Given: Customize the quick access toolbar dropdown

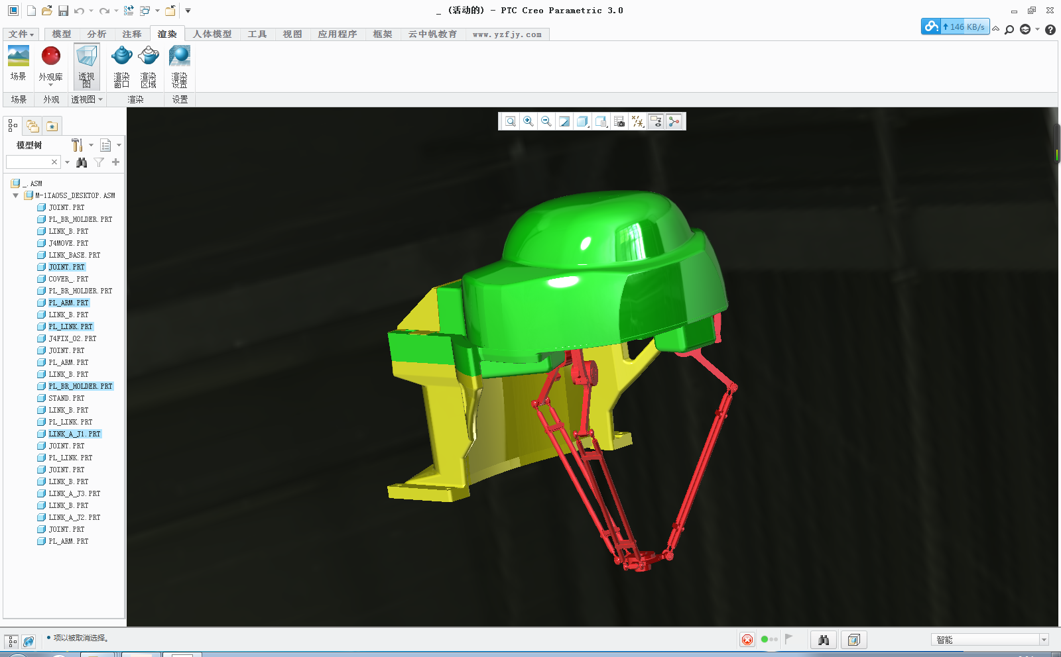Looking at the screenshot, I should (x=188, y=11).
